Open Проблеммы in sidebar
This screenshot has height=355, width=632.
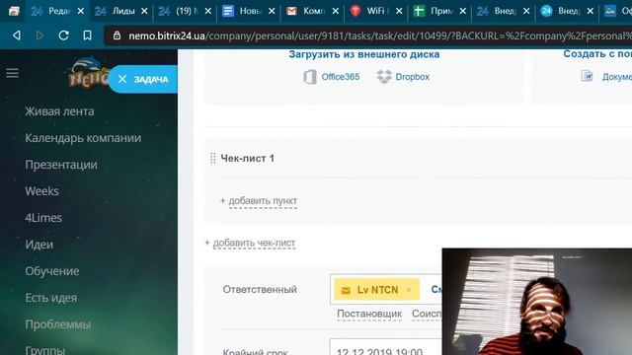[x=57, y=324]
